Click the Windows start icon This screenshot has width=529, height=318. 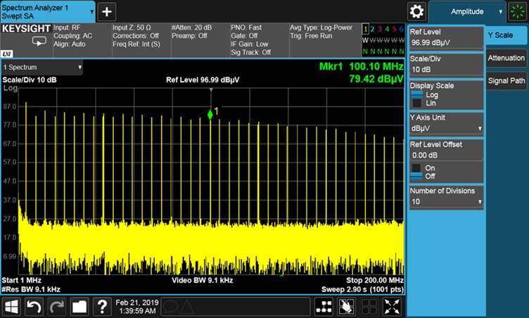click(11, 306)
